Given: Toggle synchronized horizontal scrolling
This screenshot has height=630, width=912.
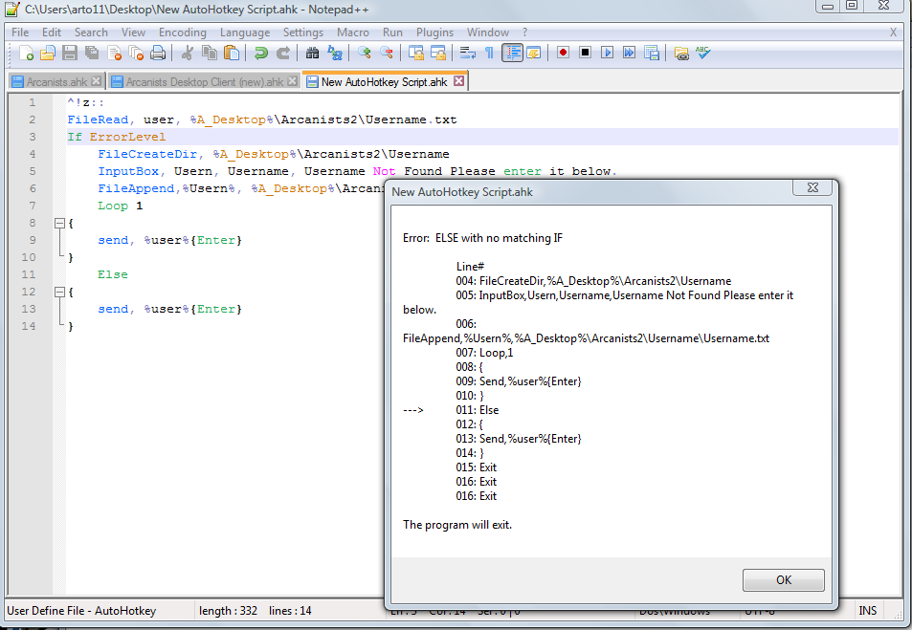Looking at the screenshot, I should tap(438, 53).
